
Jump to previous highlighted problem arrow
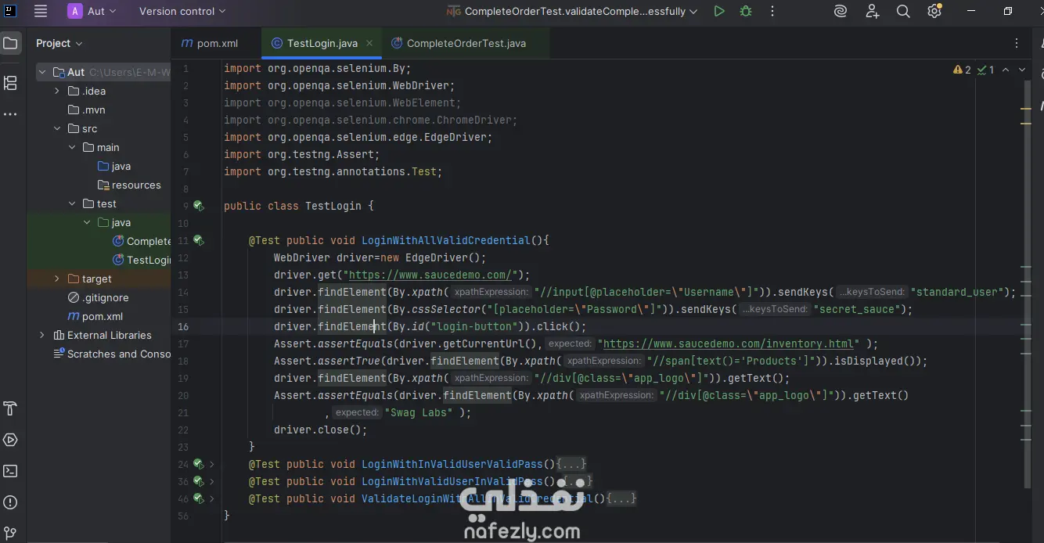(x=1006, y=70)
